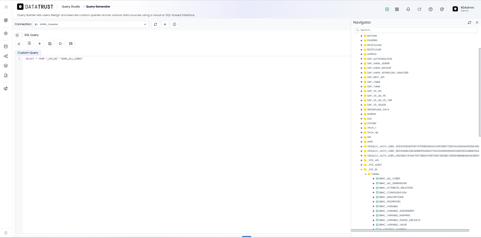
Task: Select BIMC_VARIABLE_RANGE_DEFAULTS table
Action: [x=400, y=220]
